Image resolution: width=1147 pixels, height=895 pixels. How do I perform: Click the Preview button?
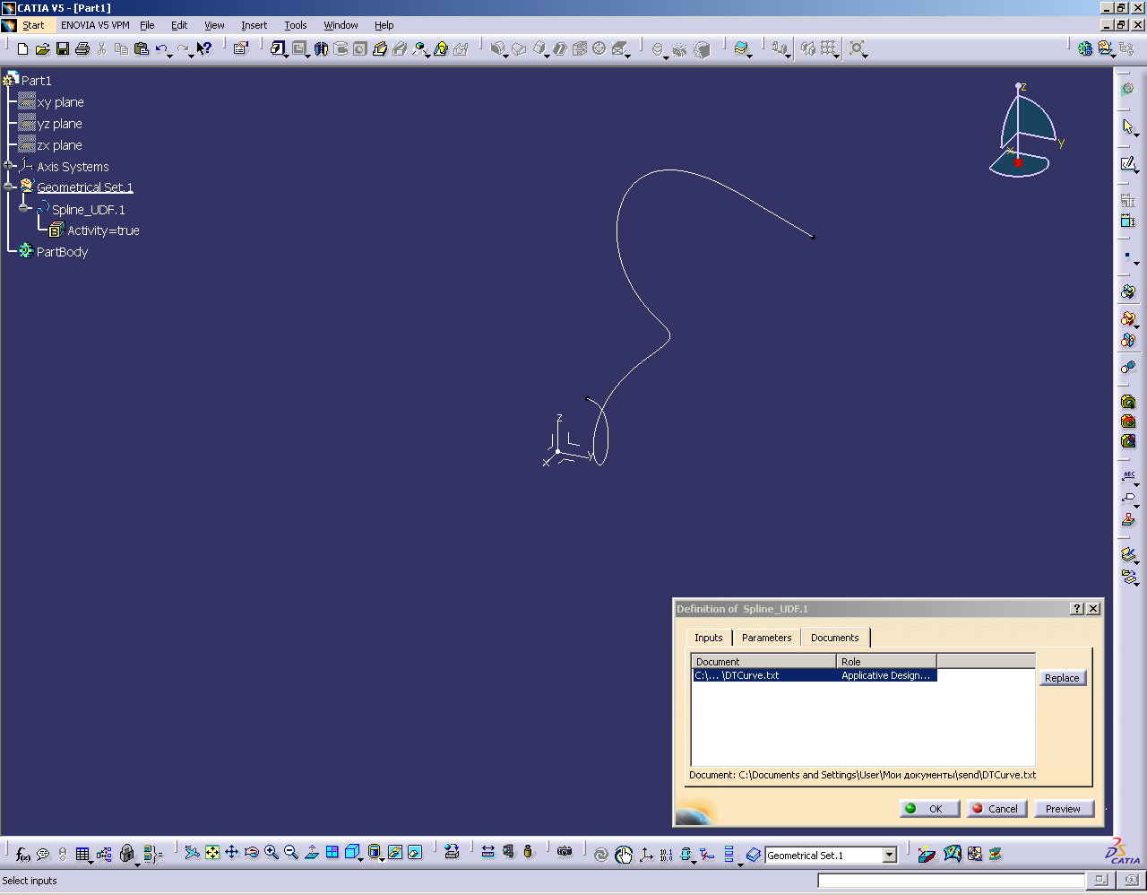pos(1064,809)
